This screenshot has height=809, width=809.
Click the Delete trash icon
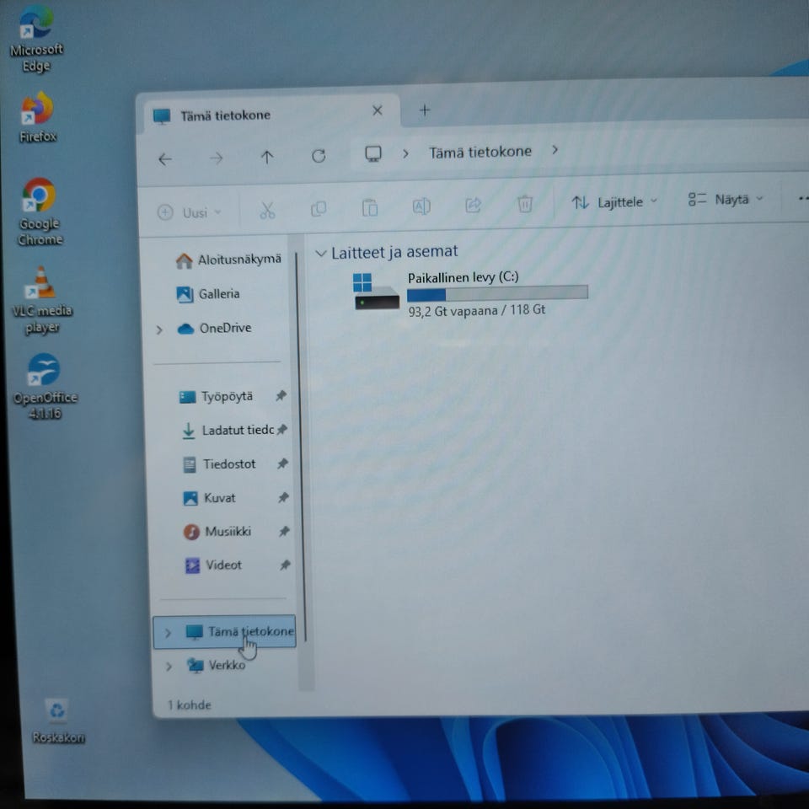tap(525, 203)
